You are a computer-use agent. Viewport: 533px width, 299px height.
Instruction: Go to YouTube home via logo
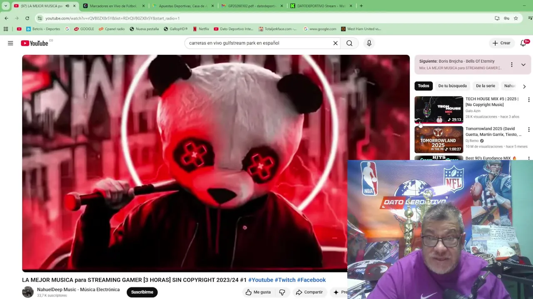pyautogui.click(x=35, y=43)
